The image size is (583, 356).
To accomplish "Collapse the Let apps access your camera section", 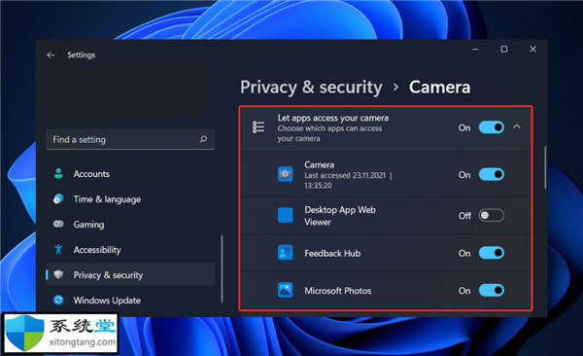I will click(x=517, y=127).
